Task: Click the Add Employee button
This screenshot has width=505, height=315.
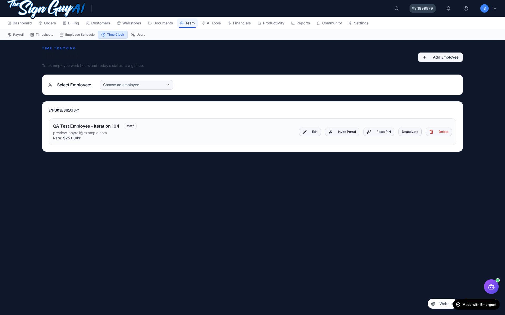Action: [x=440, y=57]
